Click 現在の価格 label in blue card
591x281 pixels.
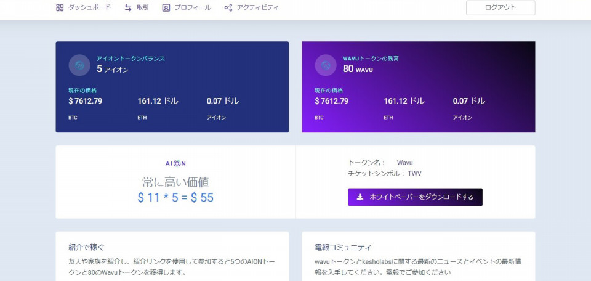coord(82,91)
